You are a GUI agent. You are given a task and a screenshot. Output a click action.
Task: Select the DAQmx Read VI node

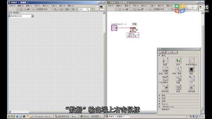(133, 29)
